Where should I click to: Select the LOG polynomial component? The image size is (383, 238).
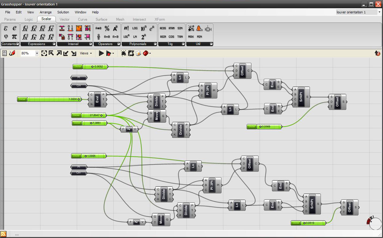[x=135, y=28]
